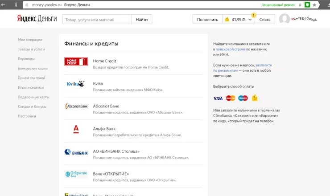Open Настройки in sidebar
The height and width of the screenshot is (196, 330).
(27, 116)
